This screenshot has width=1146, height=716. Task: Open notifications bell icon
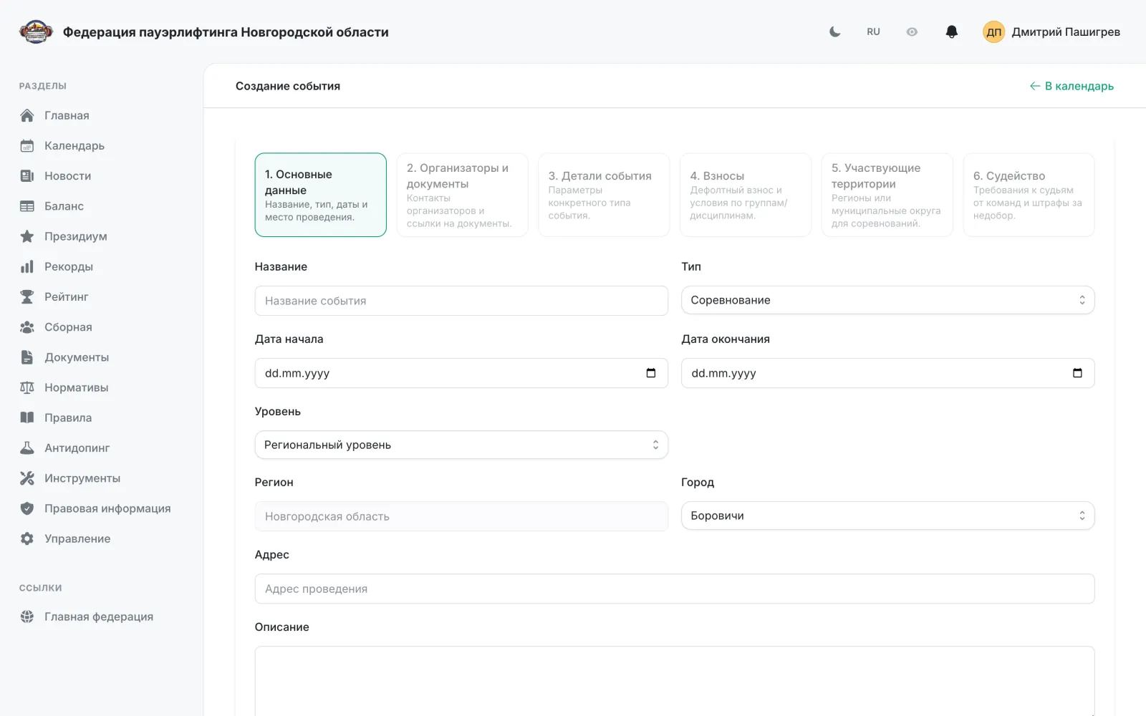click(952, 32)
